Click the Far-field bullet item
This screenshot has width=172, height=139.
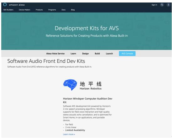(69, 125)
